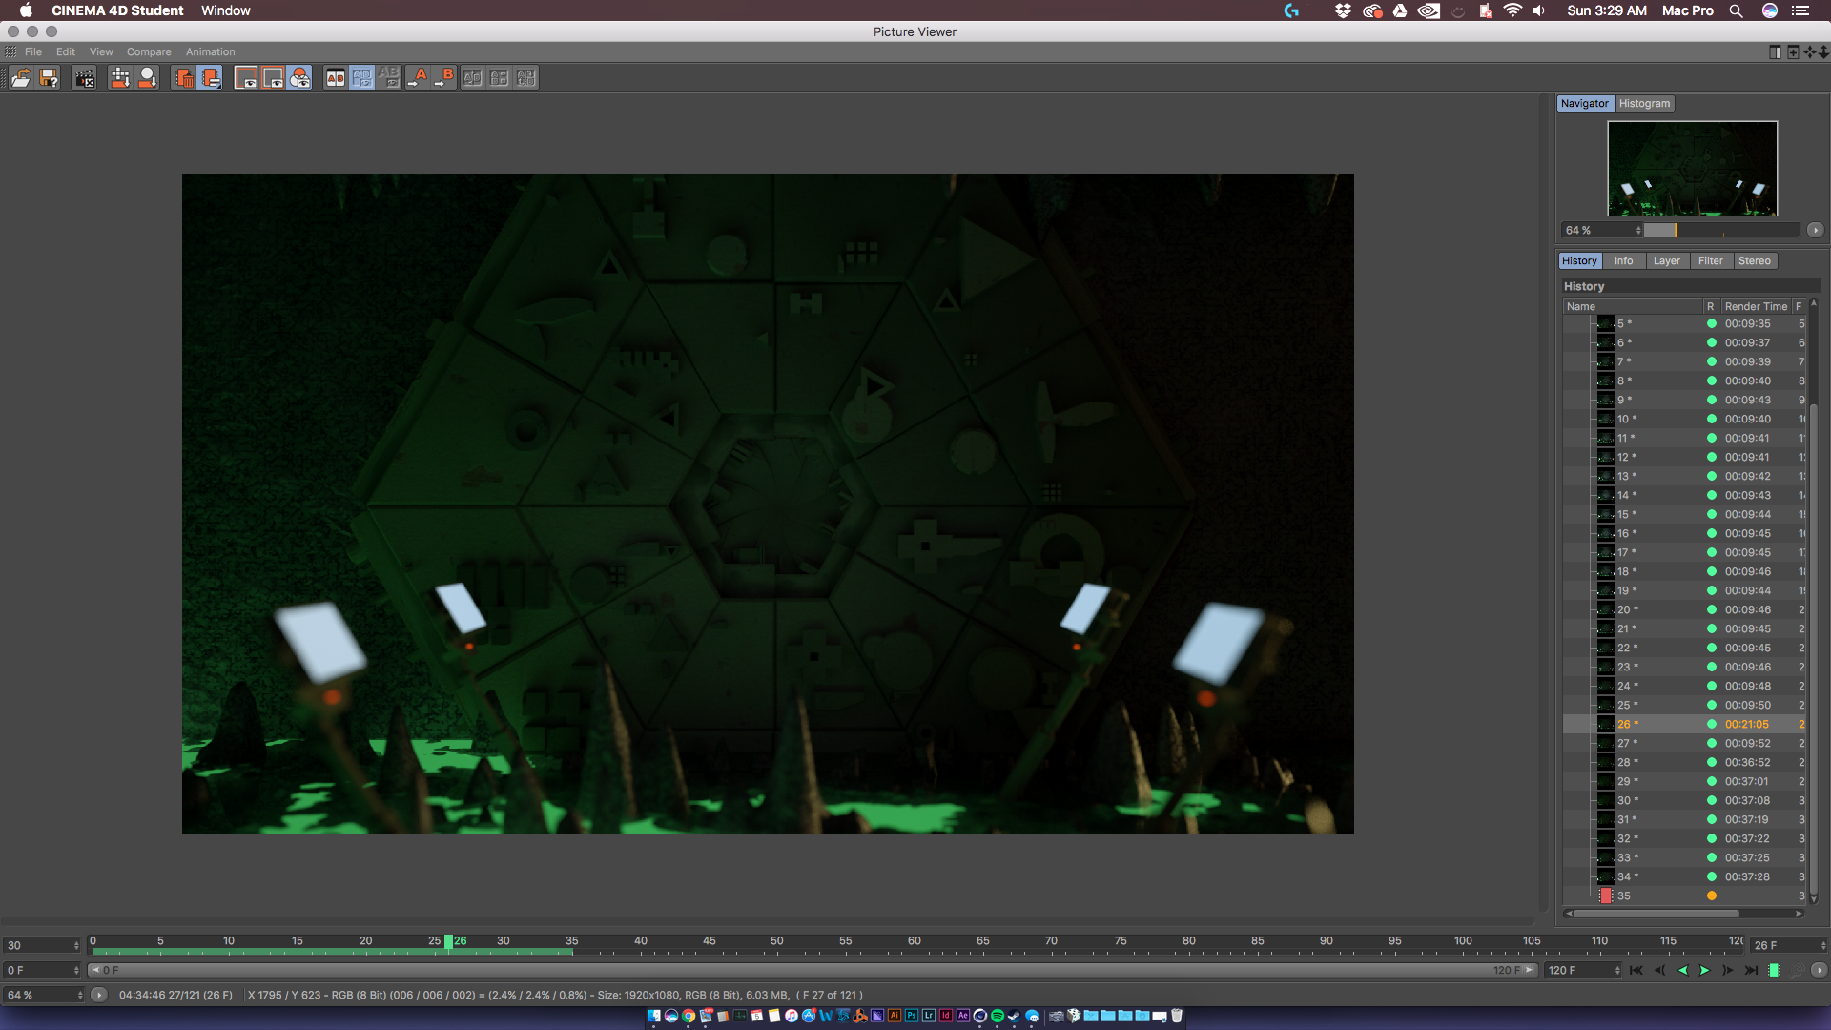The image size is (1831, 1030).
Task: Click Go to last frame button
Action: [x=1751, y=970]
